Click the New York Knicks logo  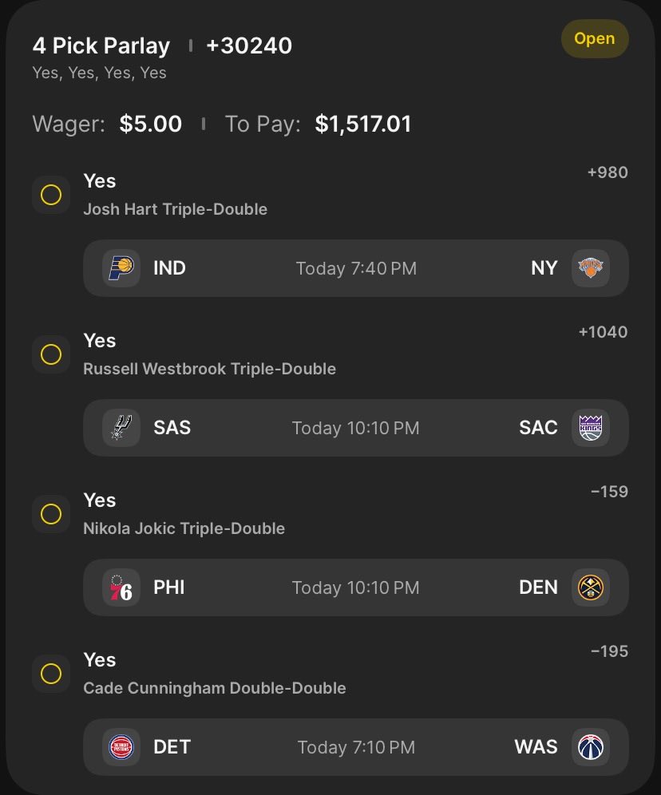[591, 268]
